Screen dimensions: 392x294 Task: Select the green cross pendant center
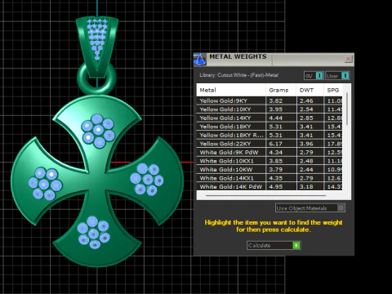click(x=97, y=182)
